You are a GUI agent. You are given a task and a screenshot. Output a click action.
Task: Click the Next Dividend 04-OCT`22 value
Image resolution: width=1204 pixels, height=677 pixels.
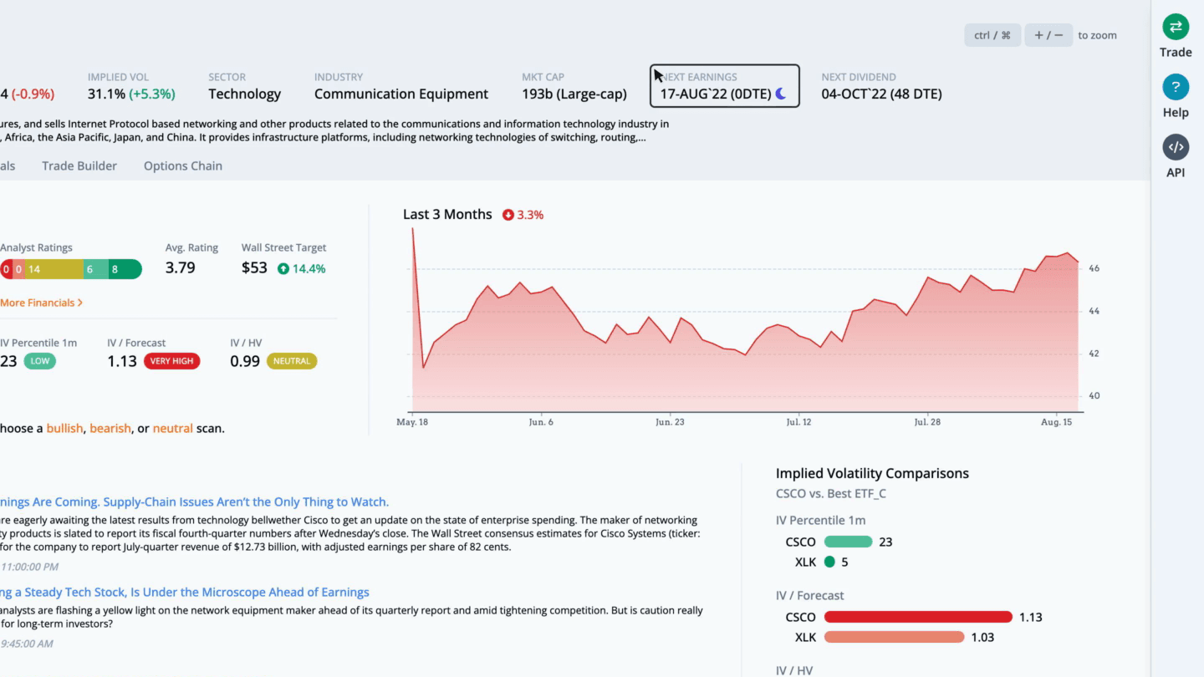pyautogui.click(x=881, y=94)
